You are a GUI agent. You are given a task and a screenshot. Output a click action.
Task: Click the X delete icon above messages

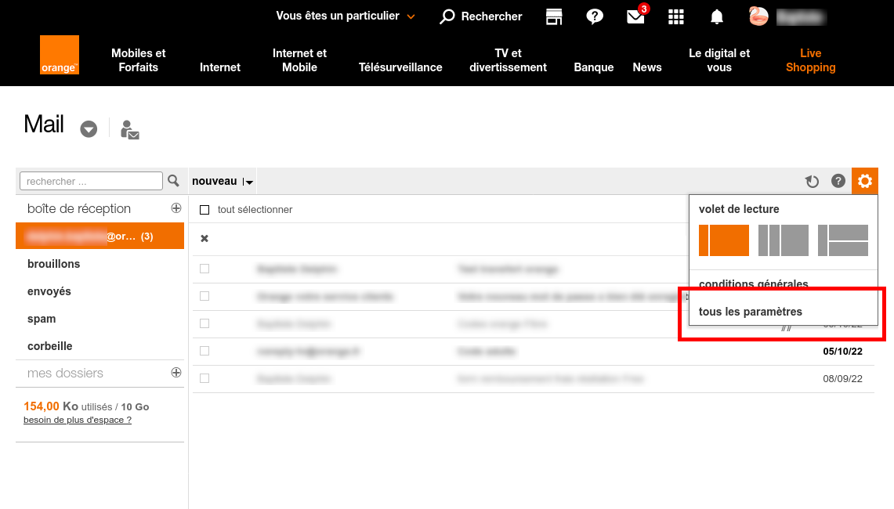(204, 238)
